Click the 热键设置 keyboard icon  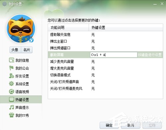coord(12,99)
